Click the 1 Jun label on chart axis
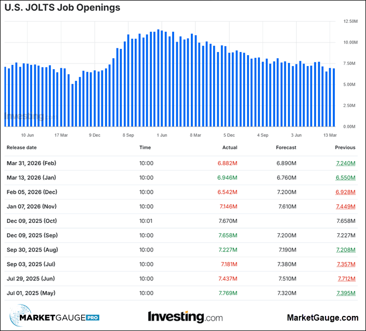The image size is (366, 331). pyautogui.click(x=162, y=135)
